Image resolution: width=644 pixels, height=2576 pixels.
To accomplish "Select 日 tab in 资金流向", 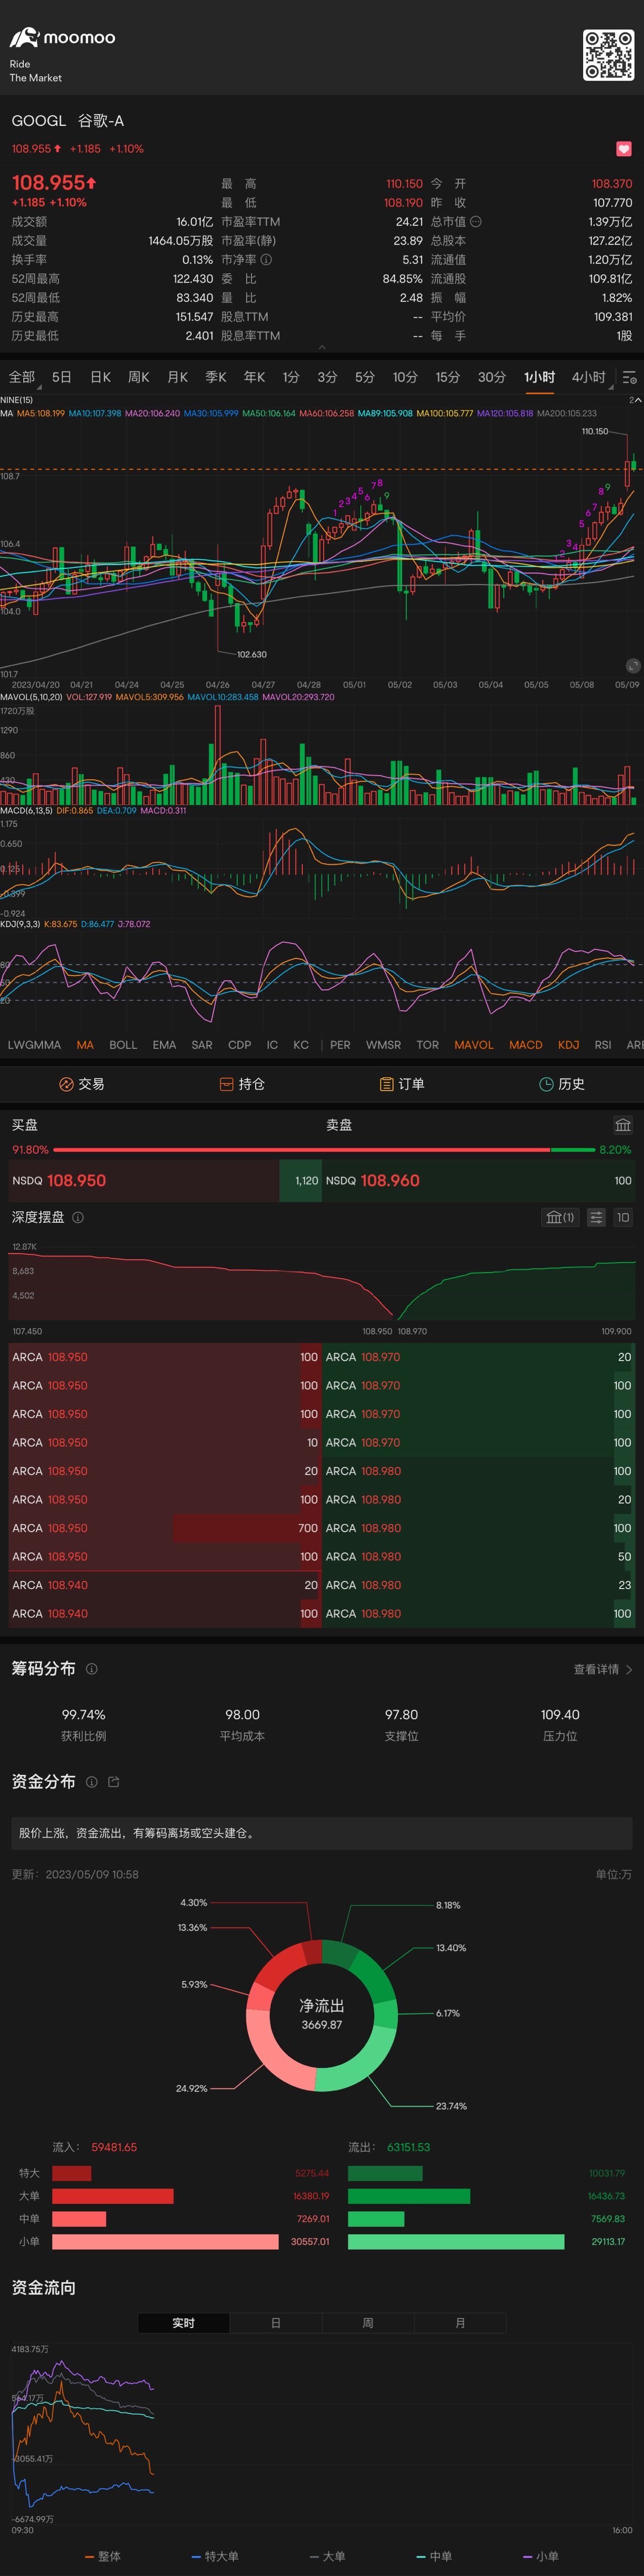I will [x=276, y=2323].
